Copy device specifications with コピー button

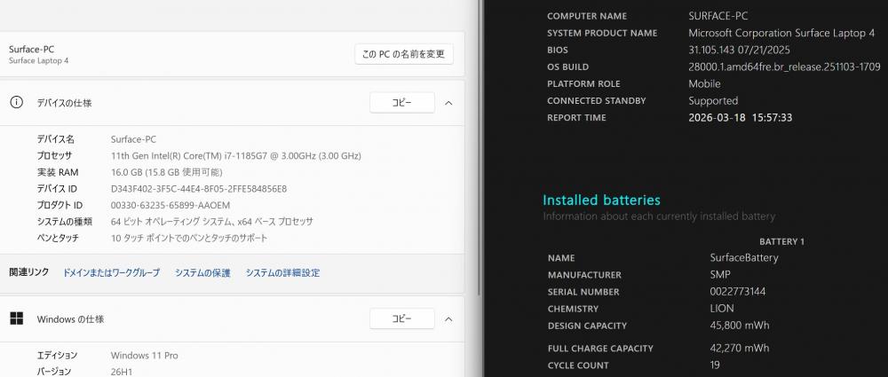pyautogui.click(x=402, y=103)
